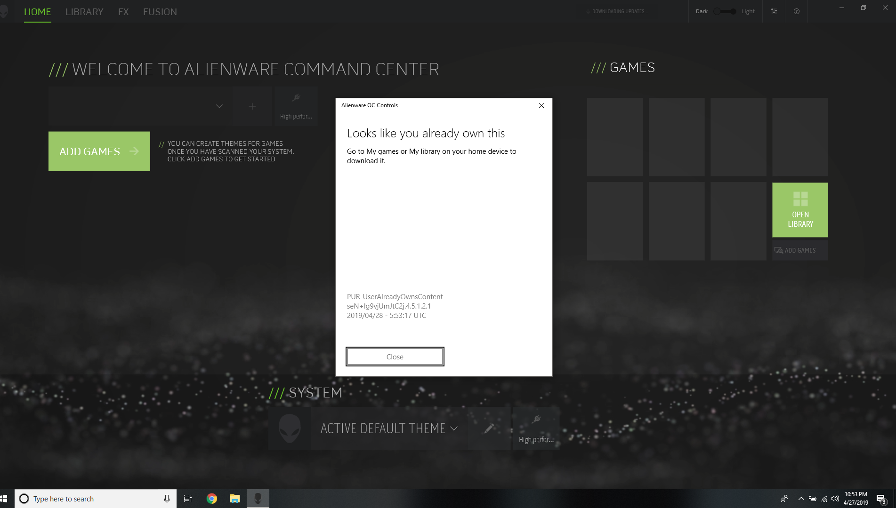Viewport: 896px width, 508px height.
Task: Click the OPEN LIBRARY green tile
Action: pyautogui.click(x=800, y=210)
